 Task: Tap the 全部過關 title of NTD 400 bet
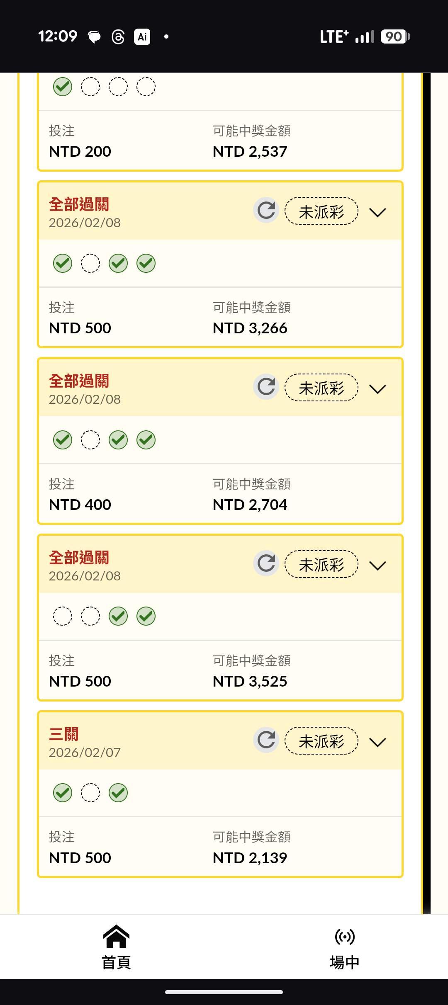pyautogui.click(x=79, y=381)
